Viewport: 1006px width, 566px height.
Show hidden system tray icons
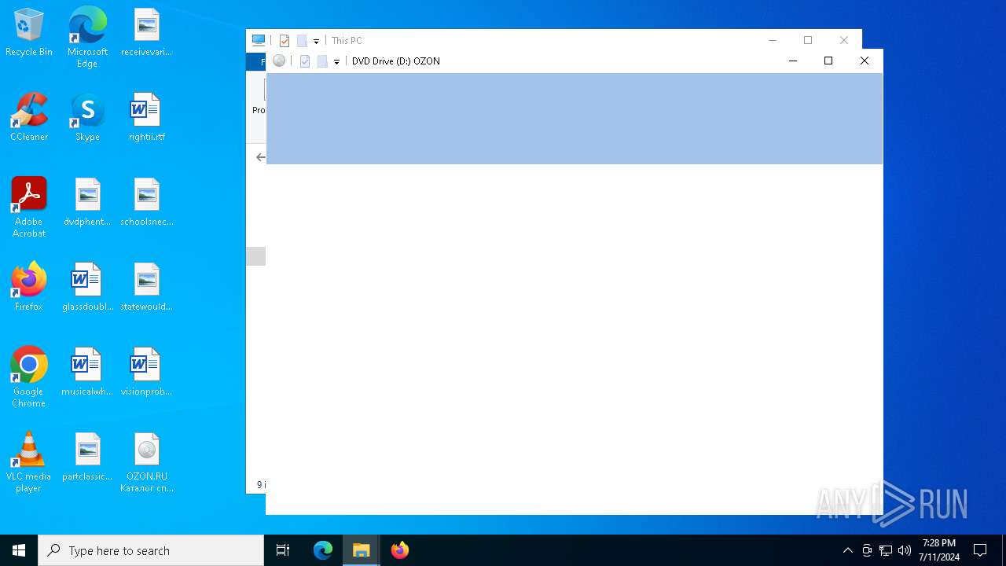click(x=847, y=550)
